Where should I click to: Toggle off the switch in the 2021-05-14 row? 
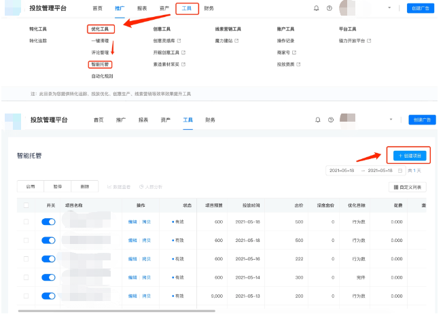click(x=48, y=277)
